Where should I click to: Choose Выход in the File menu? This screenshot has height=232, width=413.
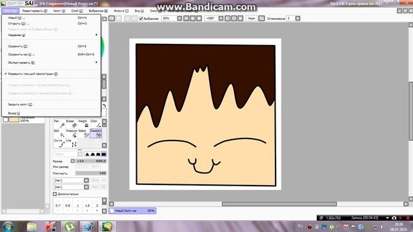click(51, 113)
